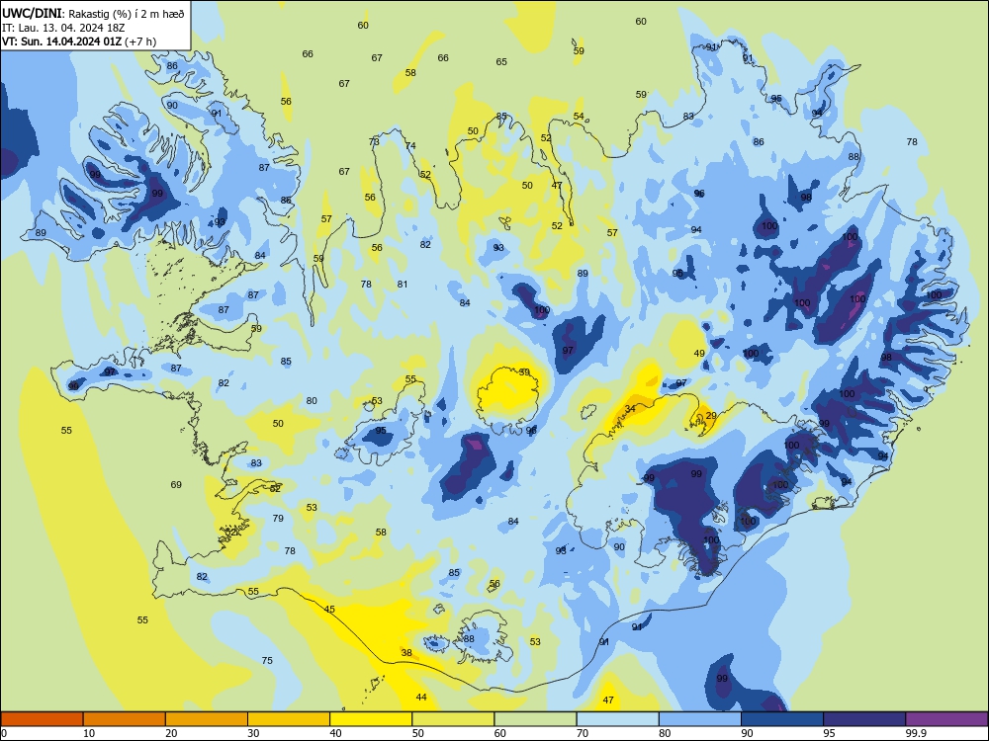Image resolution: width=989 pixels, height=741 pixels.
Task: Choose the medium blue 80–90 legend swatch
Action: tap(700, 719)
